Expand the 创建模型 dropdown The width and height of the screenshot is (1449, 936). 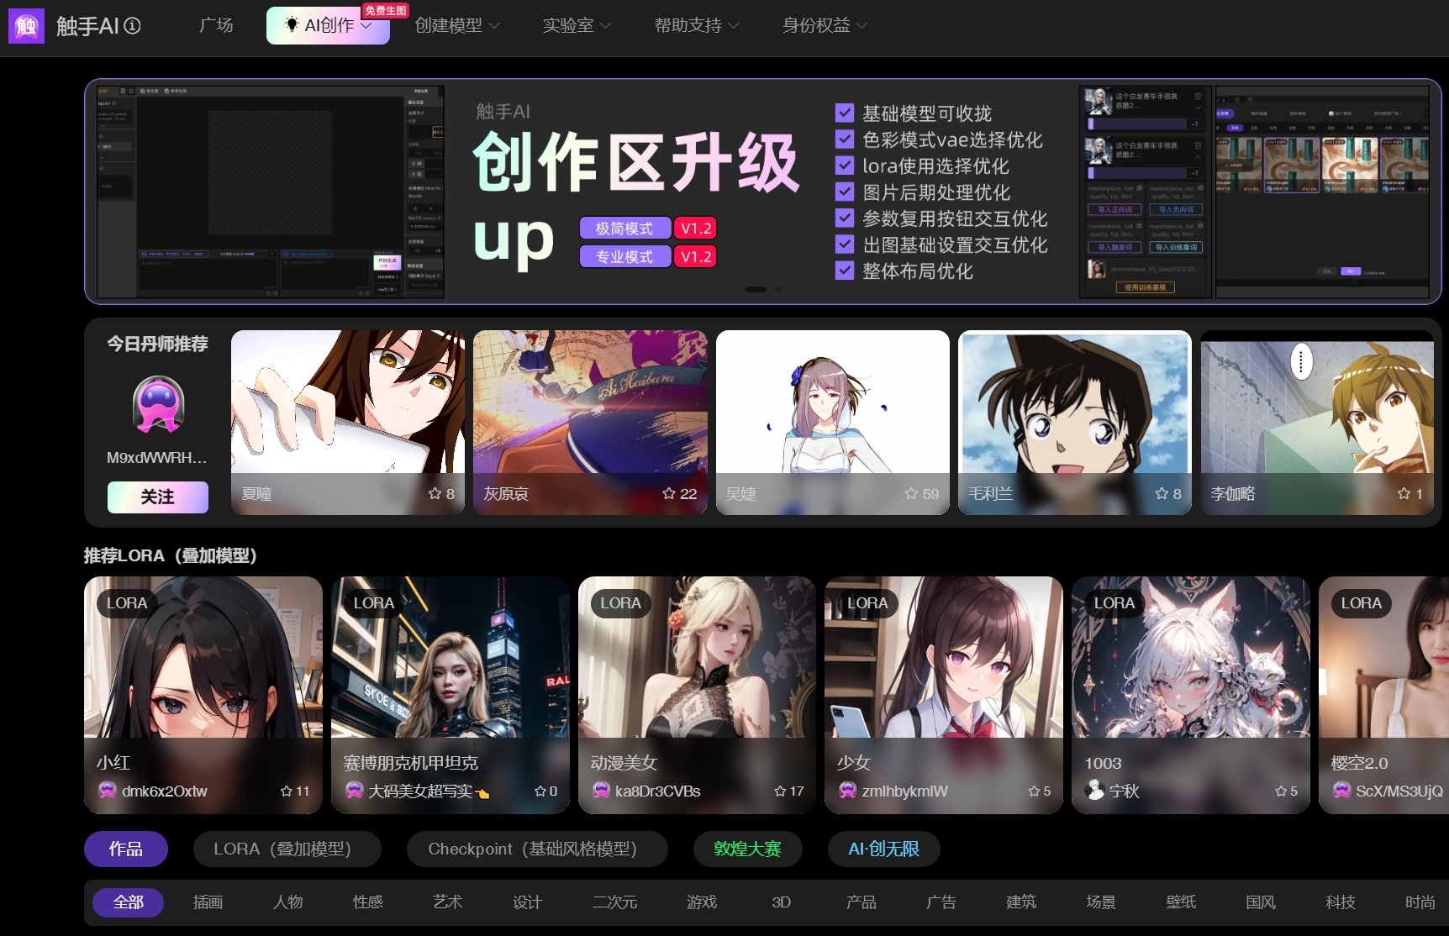(455, 25)
